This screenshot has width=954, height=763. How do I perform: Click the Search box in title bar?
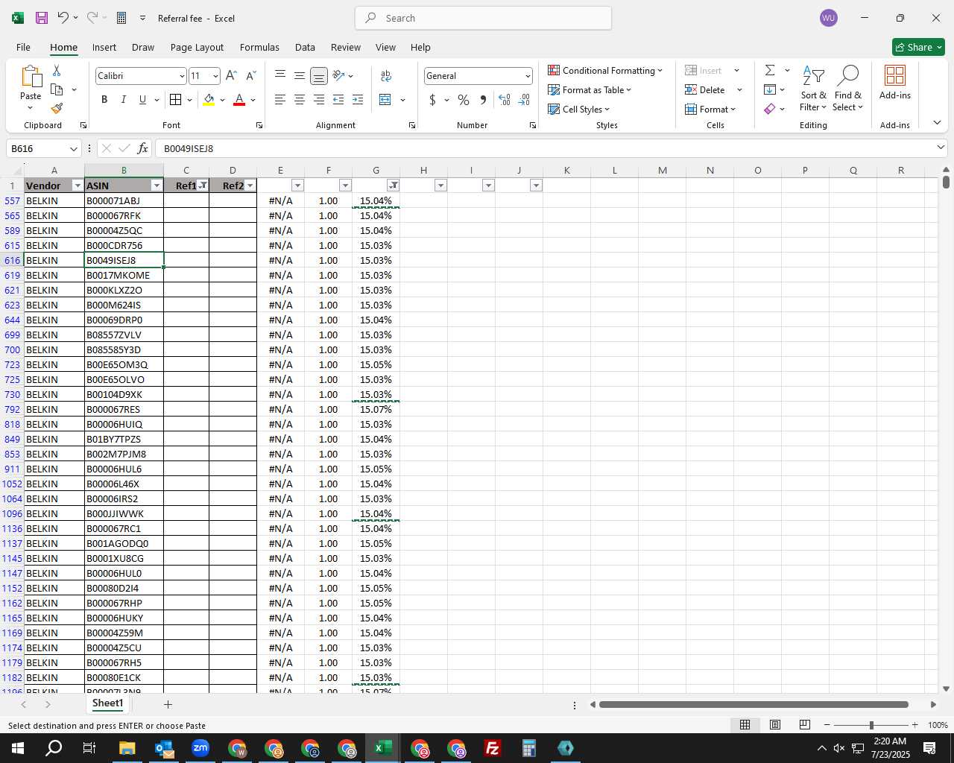(483, 18)
